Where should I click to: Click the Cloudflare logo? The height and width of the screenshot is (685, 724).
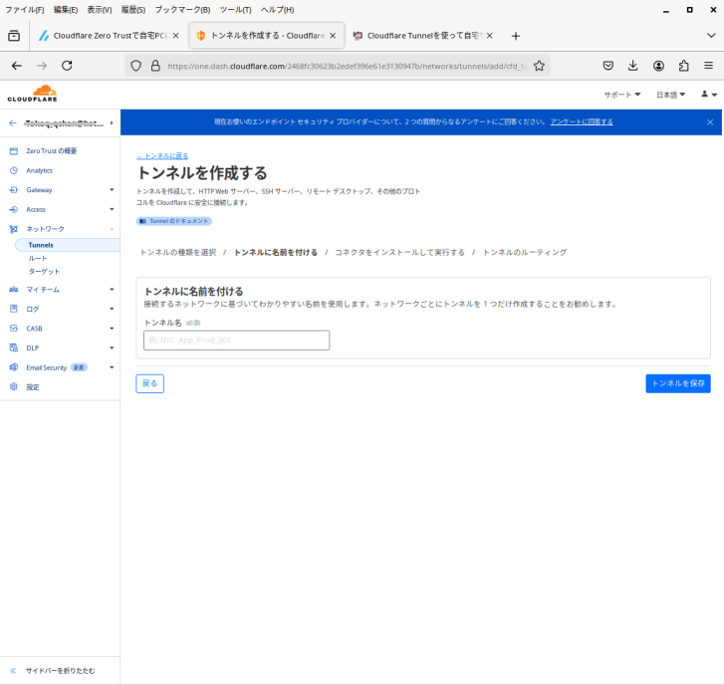pos(32,94)
